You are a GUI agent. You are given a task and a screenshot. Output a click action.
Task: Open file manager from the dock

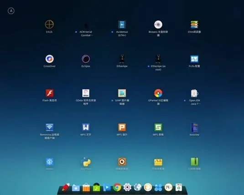pos(76,188)
